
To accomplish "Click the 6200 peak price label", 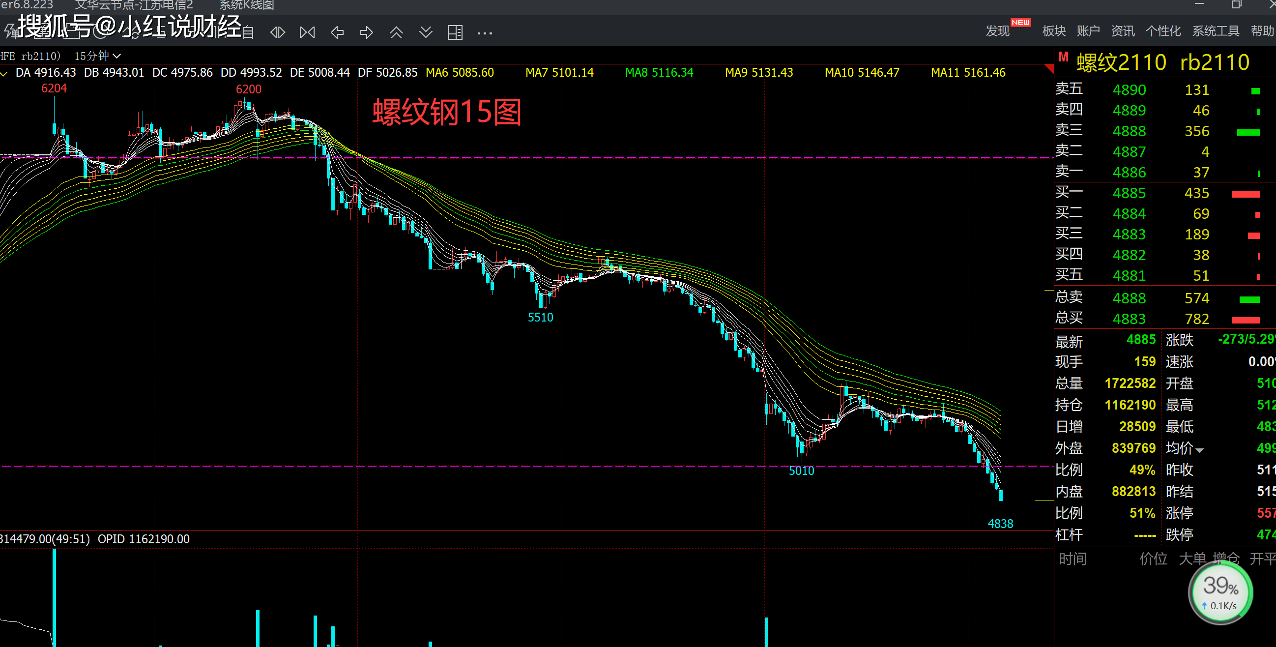I will point(248,89).
